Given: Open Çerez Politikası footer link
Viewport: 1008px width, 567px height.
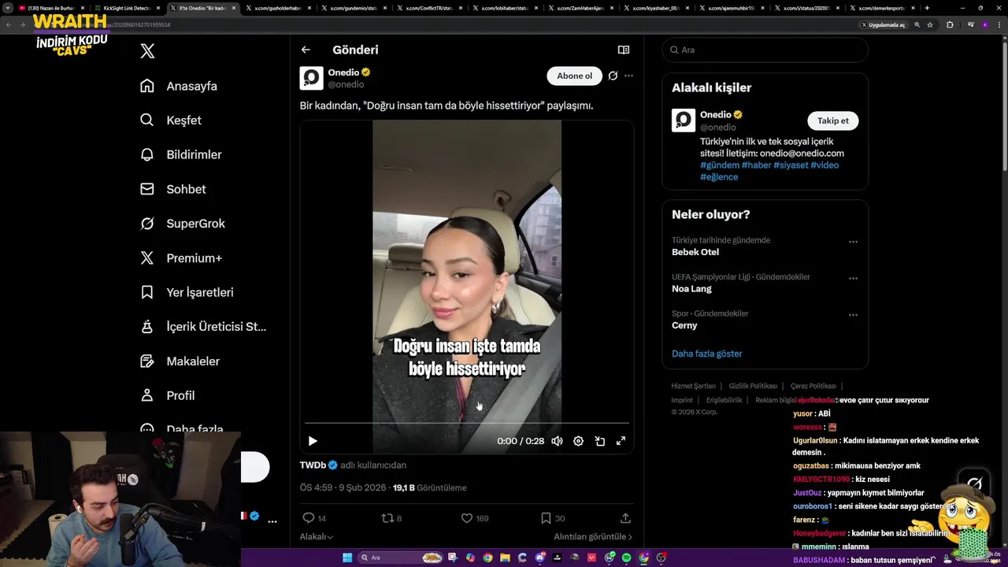Looking at the screenshot, I should (x=813, y=386).
